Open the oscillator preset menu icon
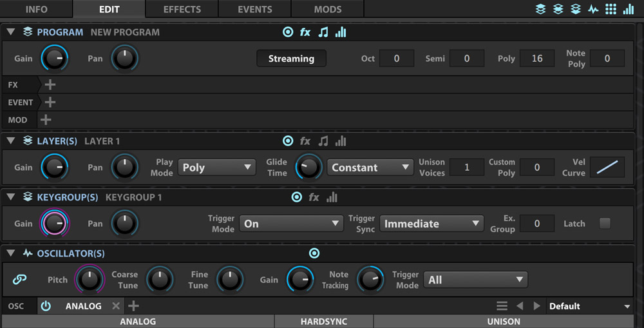 coord(502,306)
